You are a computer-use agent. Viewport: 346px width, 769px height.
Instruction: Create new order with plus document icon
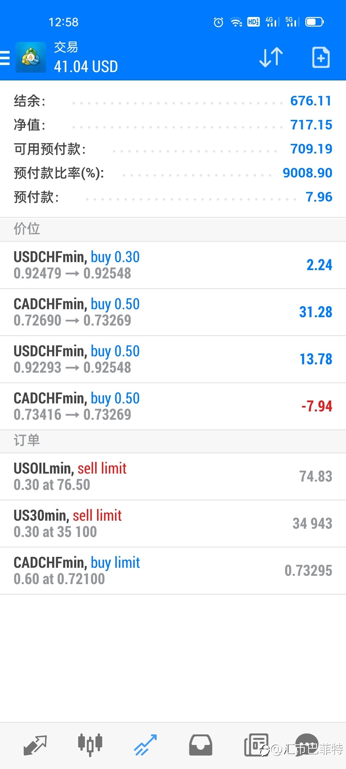coord(321,58)
